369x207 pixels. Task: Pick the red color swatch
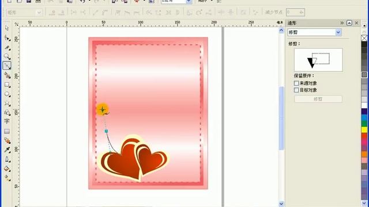click(364, 136)
